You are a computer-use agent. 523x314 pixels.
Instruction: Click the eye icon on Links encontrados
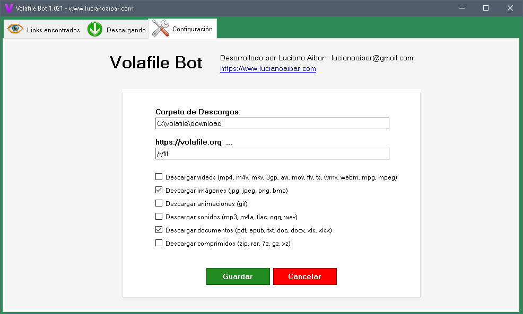[x=15, y=29]
